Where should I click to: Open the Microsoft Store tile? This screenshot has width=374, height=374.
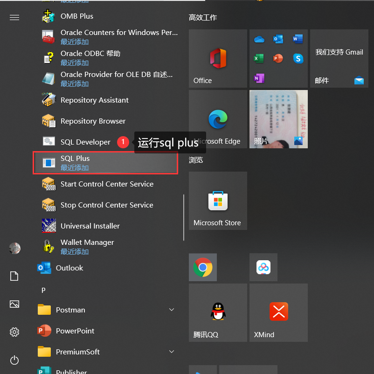point(218,201)
